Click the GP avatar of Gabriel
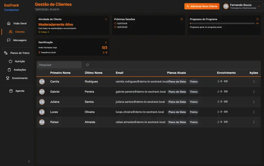The image size is (264, 166). point(42,92)
